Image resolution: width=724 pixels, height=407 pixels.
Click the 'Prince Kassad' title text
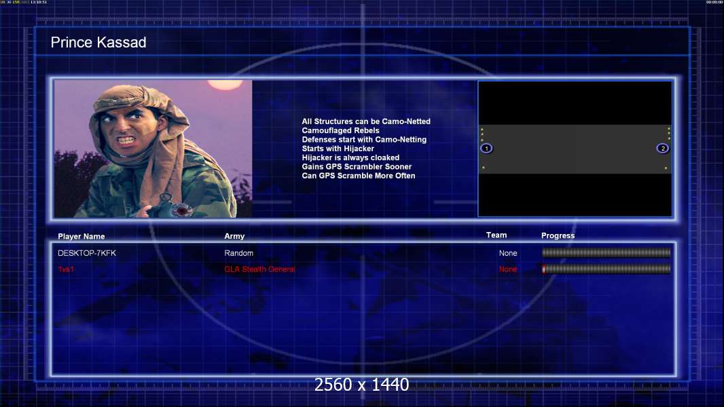coord(98,43)
